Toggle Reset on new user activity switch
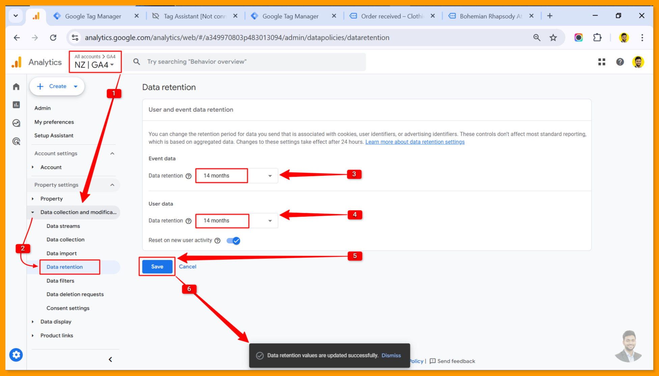Screen dimensions: 659x376 point(233,241)
